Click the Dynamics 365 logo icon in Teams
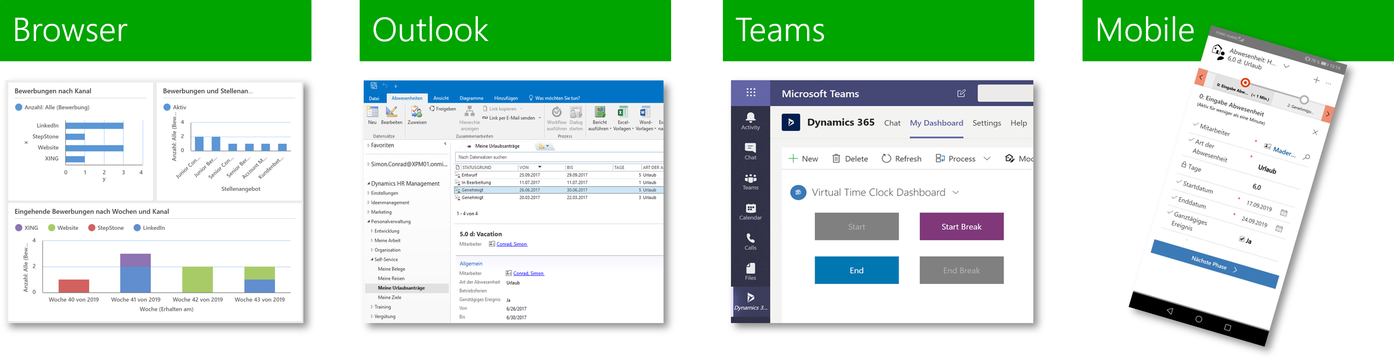The width and height of the screenshot is (1394, 359). click(791, 123)
